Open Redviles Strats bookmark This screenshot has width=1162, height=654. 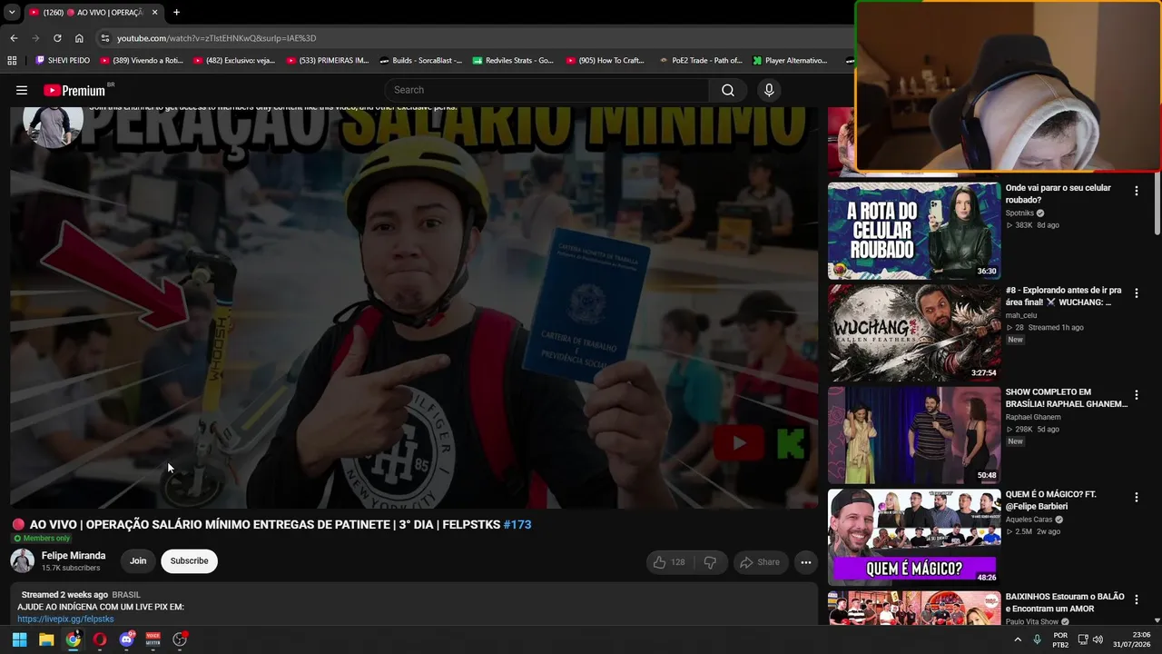tap(513, 61)
